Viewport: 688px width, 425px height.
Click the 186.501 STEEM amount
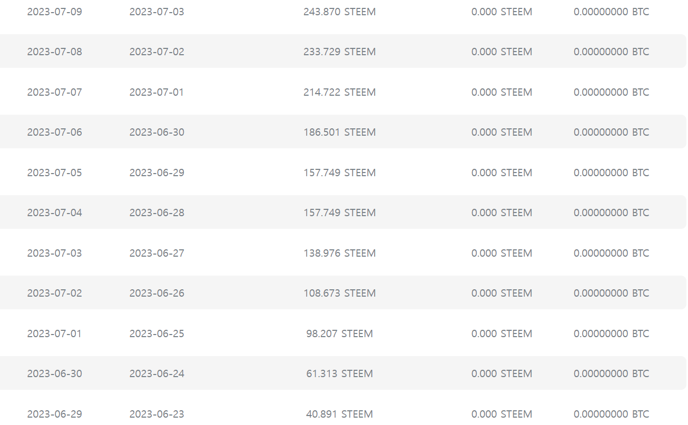[340, 132]
